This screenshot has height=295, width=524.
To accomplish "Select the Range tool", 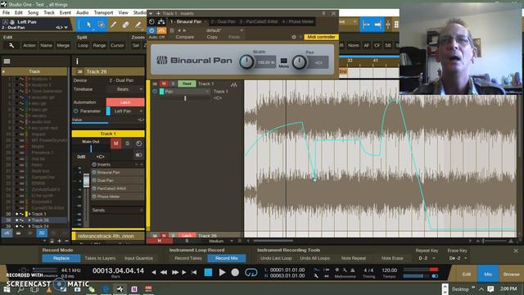I will tap(101, 25).
